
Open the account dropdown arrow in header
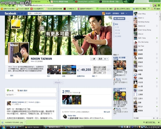pyautogui.click(x=127, y=13)
